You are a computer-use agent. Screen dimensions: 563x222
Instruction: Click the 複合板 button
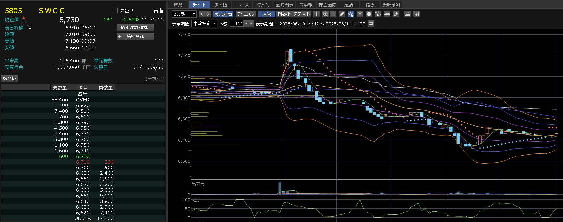pos(10,78)
